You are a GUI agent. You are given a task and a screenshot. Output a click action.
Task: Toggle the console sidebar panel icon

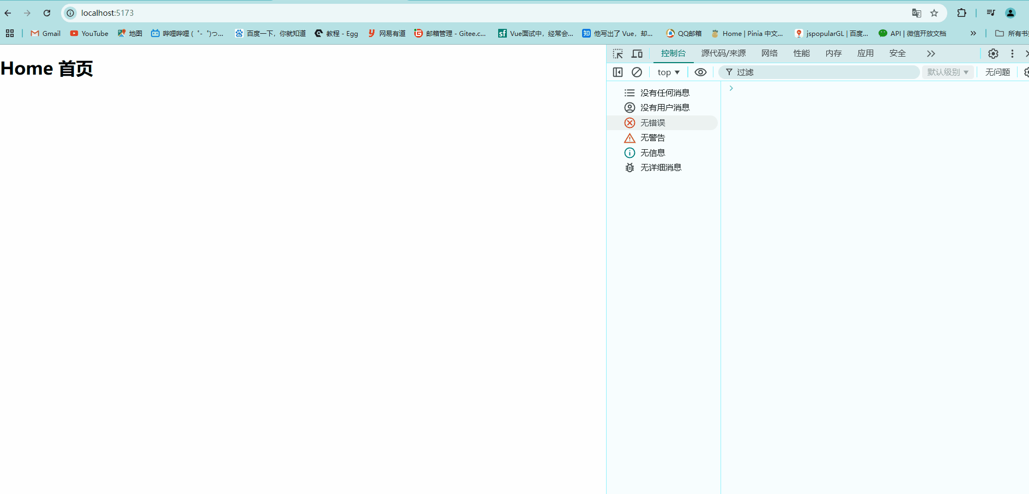coord(618,72)
